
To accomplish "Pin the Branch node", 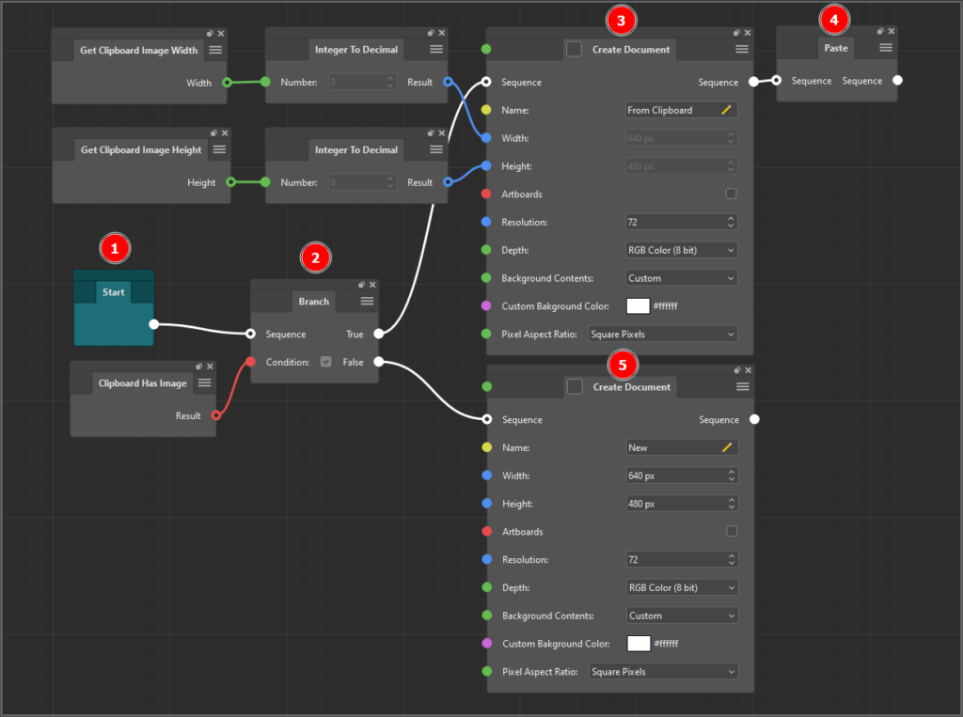I will pos(361,284).
